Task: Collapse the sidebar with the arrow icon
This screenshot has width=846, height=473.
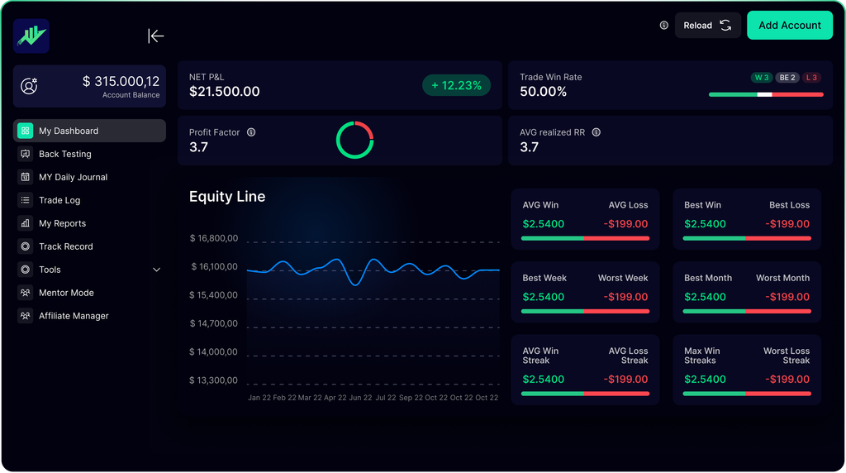Action: (x=155, y=36)
